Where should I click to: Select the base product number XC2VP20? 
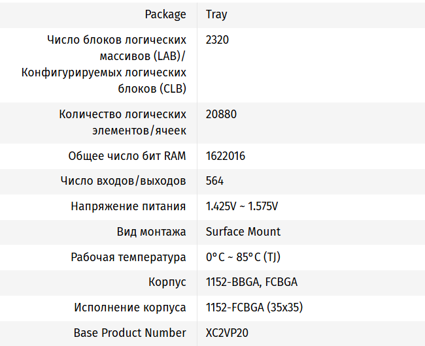point(227,333)
